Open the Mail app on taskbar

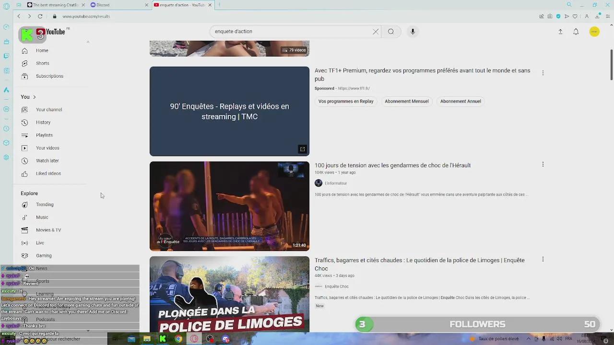pyautogui.click(x=131, y=339)
